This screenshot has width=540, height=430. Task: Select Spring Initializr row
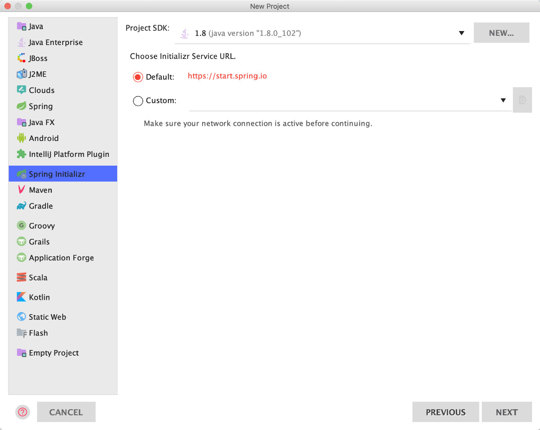click(x=63, y=174)
